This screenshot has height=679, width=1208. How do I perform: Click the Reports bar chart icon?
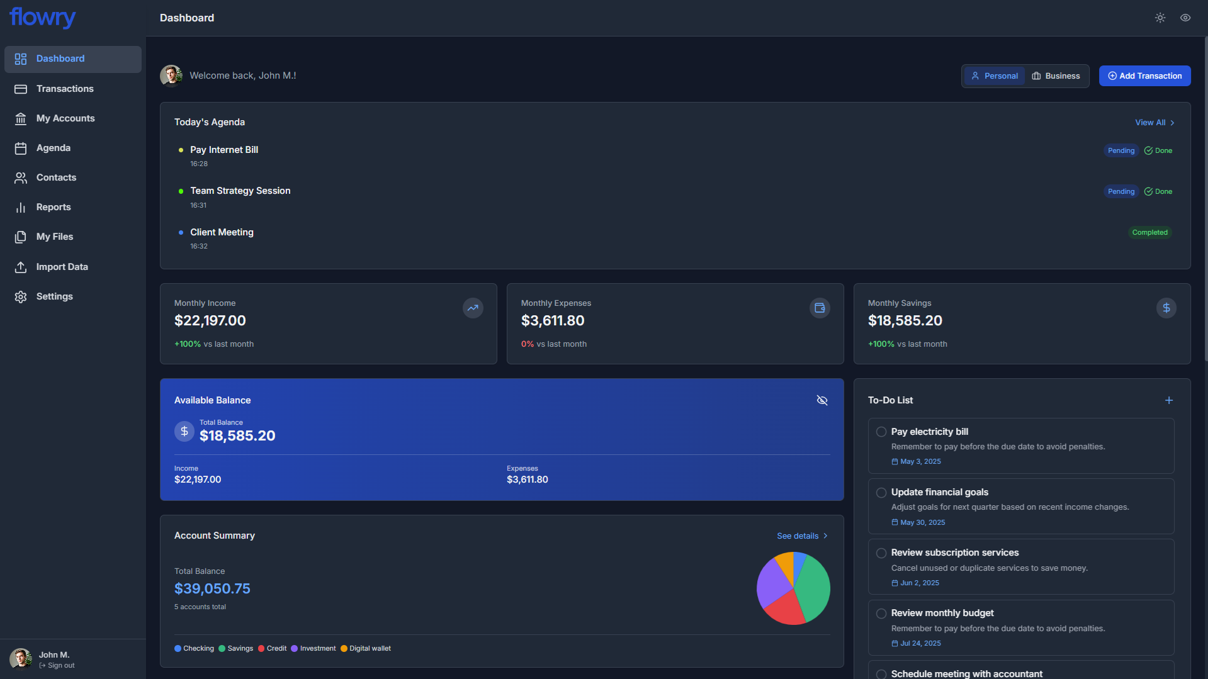coord(21,208)
